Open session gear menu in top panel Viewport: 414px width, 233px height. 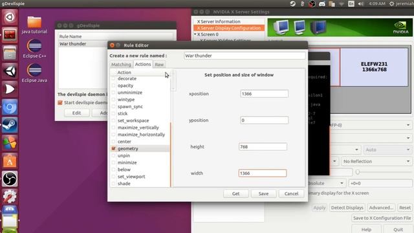click(x=392, y=4)
